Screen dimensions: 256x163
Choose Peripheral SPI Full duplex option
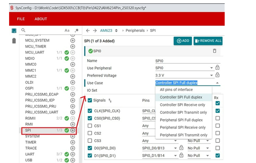184,120
